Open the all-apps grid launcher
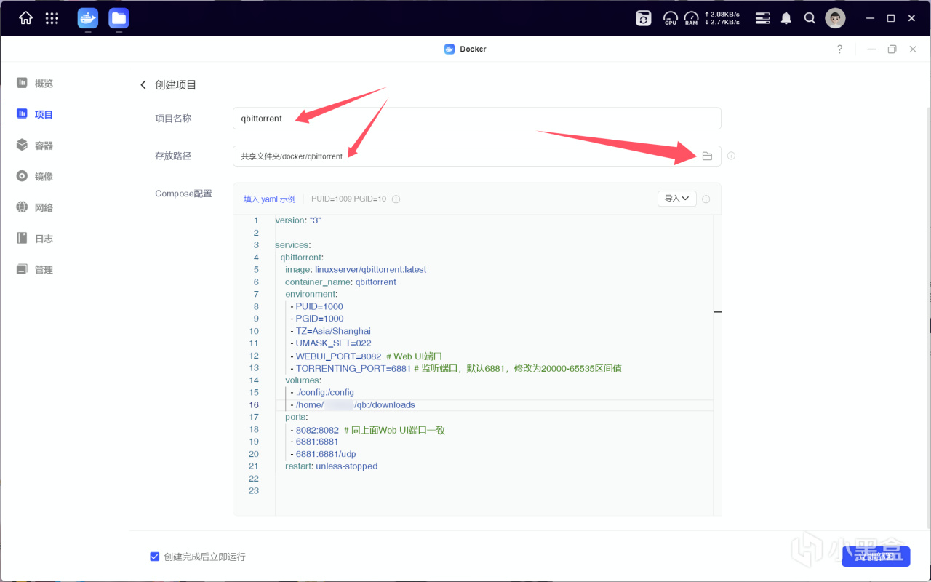Screen dimensions: 931x582 click(x=52, y=18)
